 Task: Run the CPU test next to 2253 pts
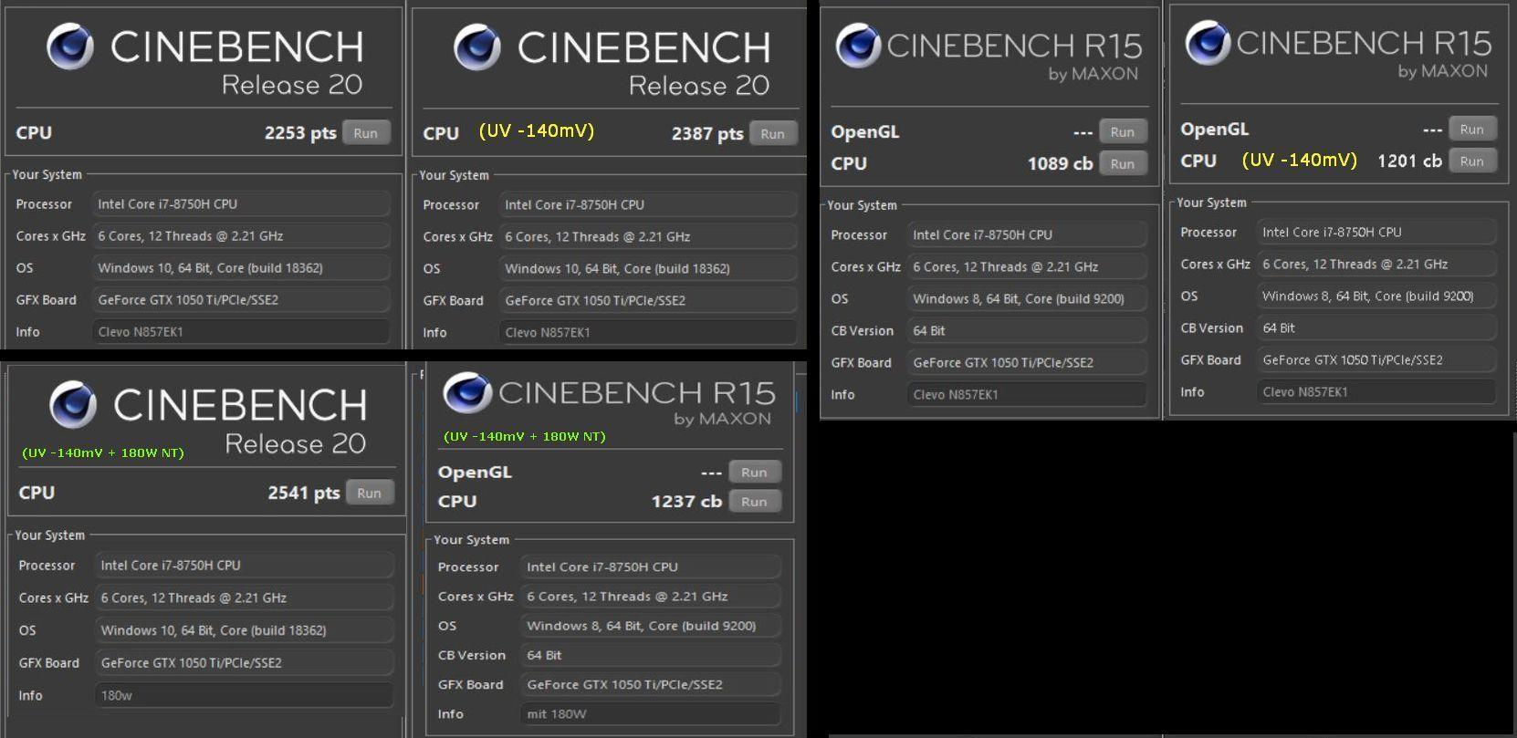(366, 133)
